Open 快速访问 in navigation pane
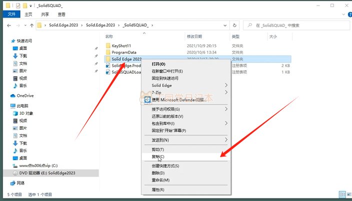Viewport: 352px width, 201px height. point(24,41)
